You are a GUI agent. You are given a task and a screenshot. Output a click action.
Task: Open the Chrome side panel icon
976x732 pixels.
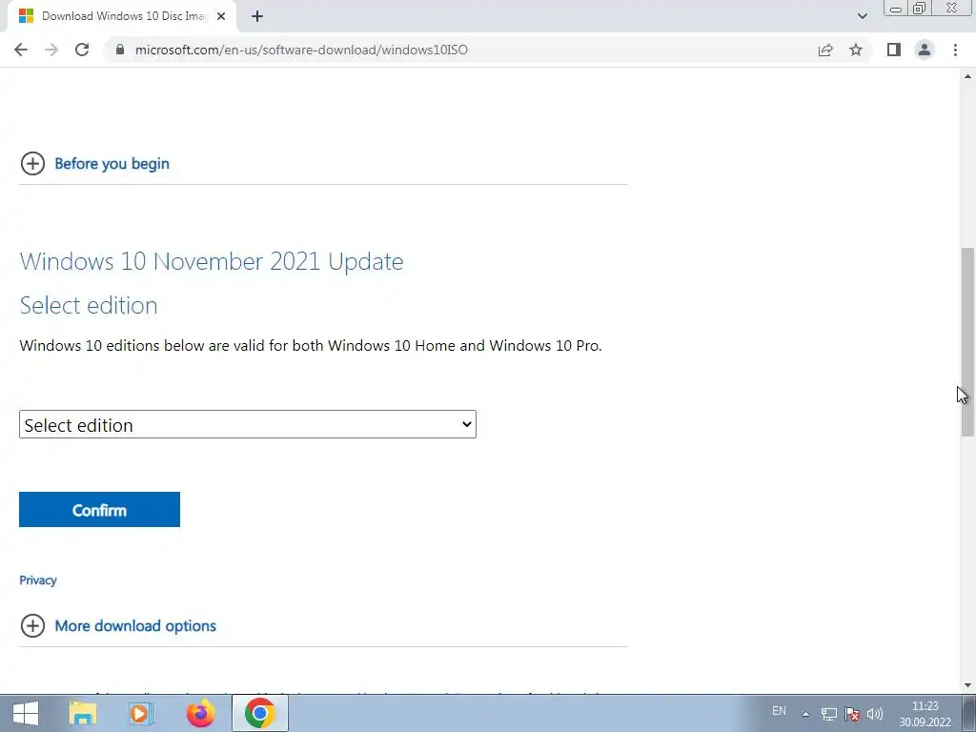click(894, 50)
